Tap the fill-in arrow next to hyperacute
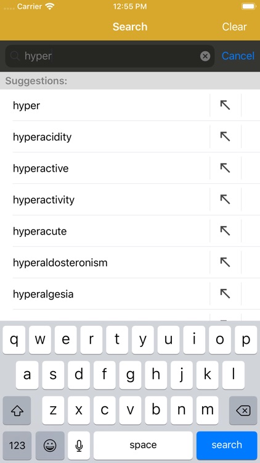This screenshot has height=463, width=260. [225, 231]
